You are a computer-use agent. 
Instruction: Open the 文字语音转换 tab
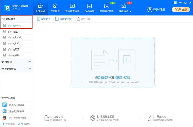(x=72, y=8)
